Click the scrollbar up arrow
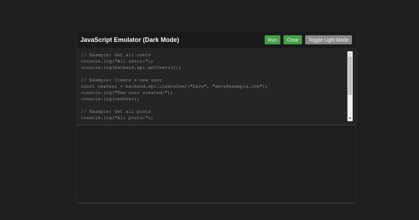 (350, 53)
